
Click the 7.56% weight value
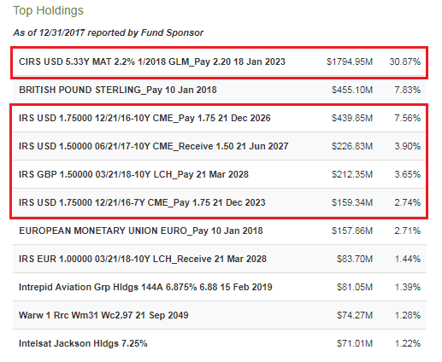coord(407,118)
